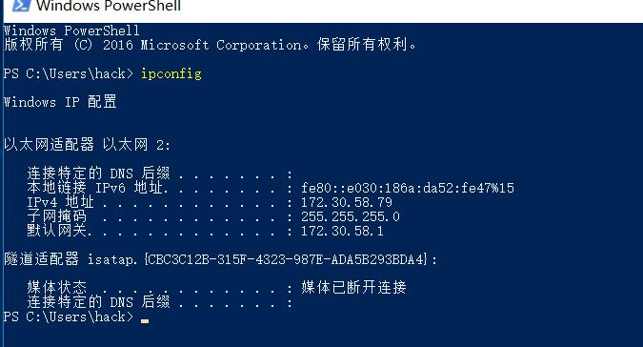This screenshot has height=347, width=643.
Task: Click the 以太网适配器 以太网 2 heading
Action: coord(87,144)
